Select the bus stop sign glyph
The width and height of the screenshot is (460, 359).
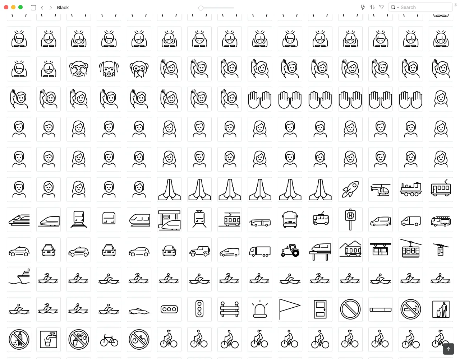click(x=350, y=220)
